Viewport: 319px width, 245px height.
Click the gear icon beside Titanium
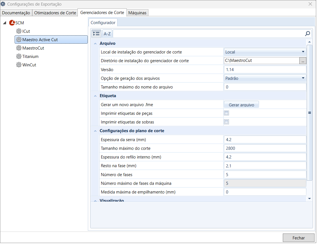[x=19, y=56]
